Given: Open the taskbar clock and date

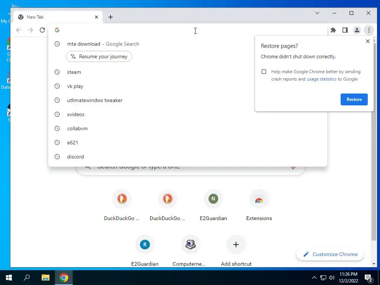Looking at the screenshot, I should click(x=348, y=278).
